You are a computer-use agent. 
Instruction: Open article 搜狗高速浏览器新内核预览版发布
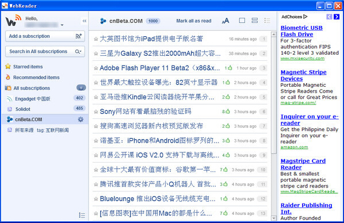pos(151,126)
